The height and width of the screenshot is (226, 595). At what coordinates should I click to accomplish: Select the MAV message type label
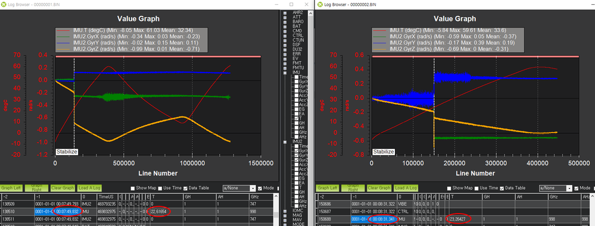pos(297,219)
